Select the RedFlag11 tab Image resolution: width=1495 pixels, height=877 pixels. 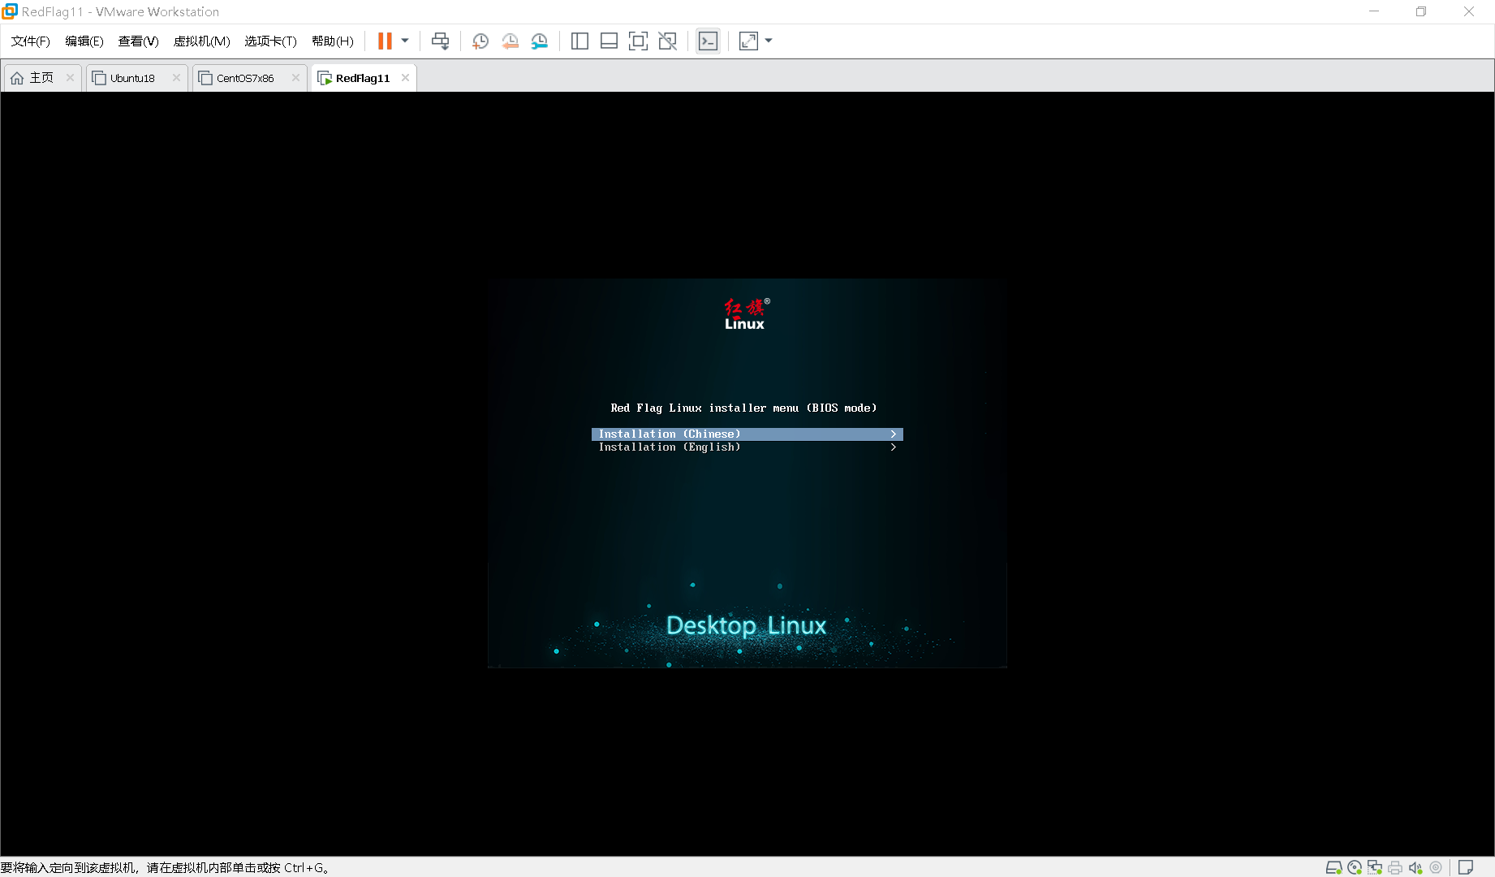363,78
